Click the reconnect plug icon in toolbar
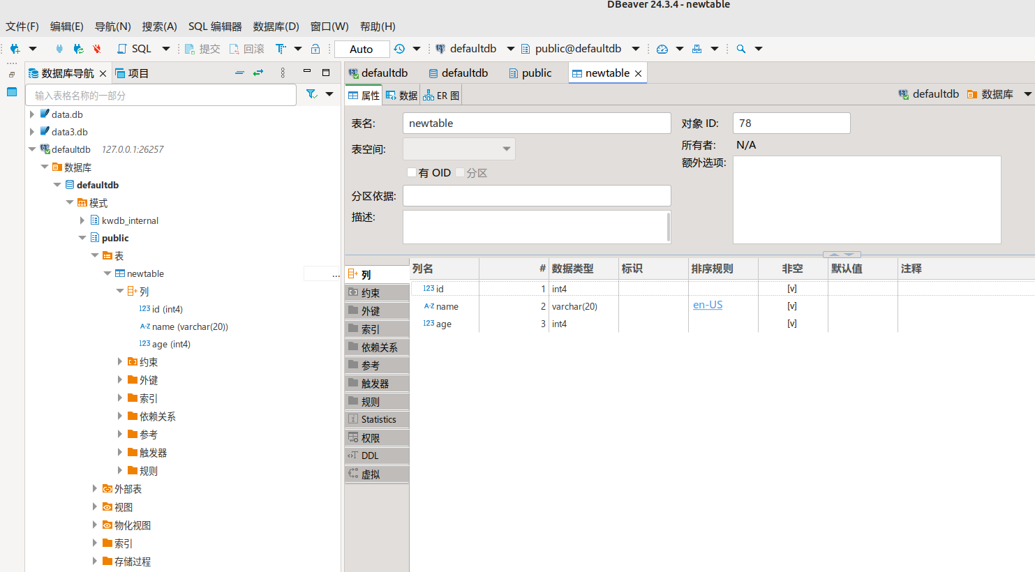This screenshot has width=1035, height=572. [x=78, y=49]
